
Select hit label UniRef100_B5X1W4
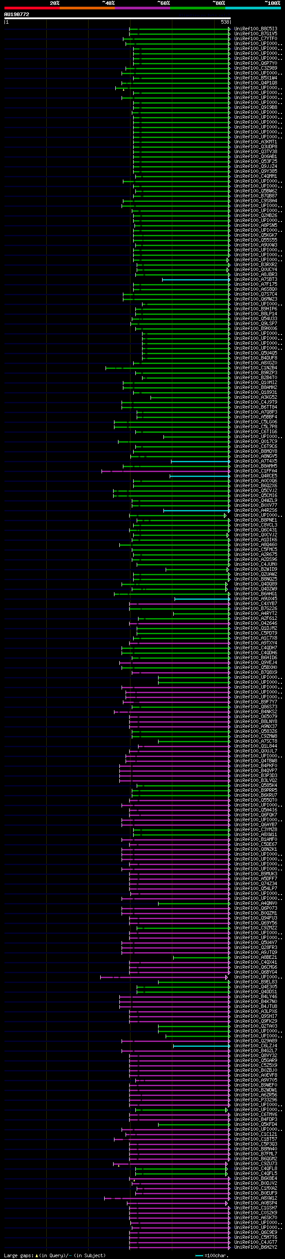256,78
